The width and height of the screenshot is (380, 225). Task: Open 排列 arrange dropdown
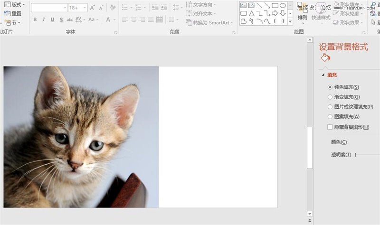coord(302,13)
